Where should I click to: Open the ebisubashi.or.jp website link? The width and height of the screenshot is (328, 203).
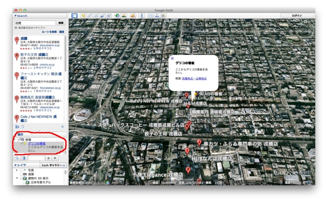point(50,45)
